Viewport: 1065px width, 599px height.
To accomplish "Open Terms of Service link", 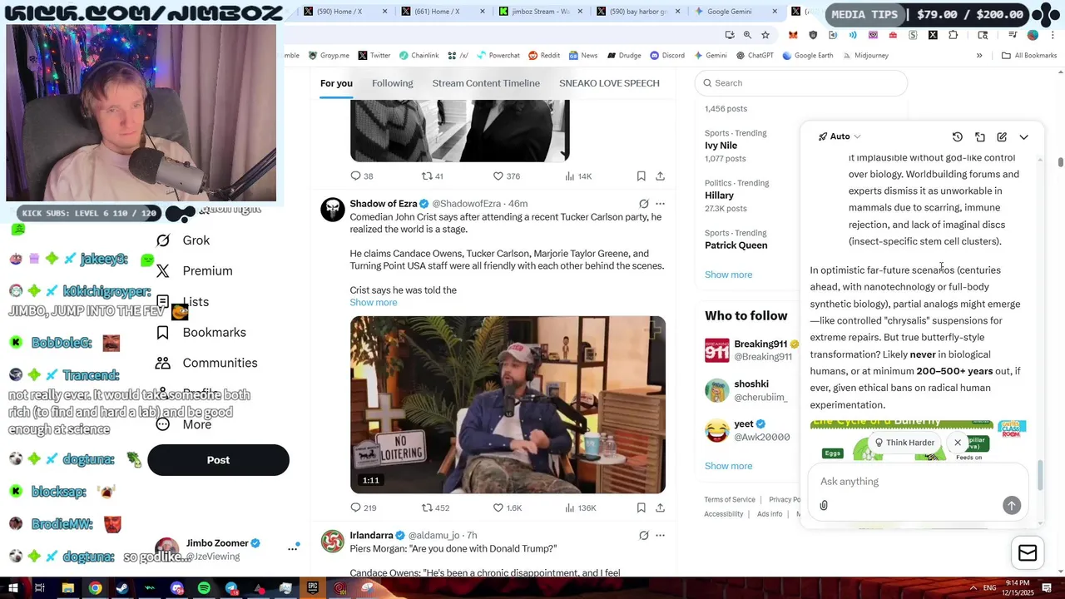I will pyautogui.click(x=730, y=500).
